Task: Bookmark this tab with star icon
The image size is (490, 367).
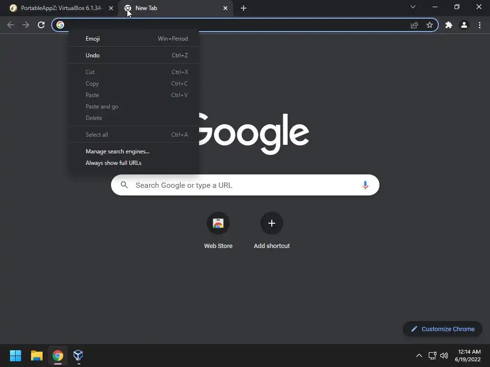Action: [x=430, y=25]
